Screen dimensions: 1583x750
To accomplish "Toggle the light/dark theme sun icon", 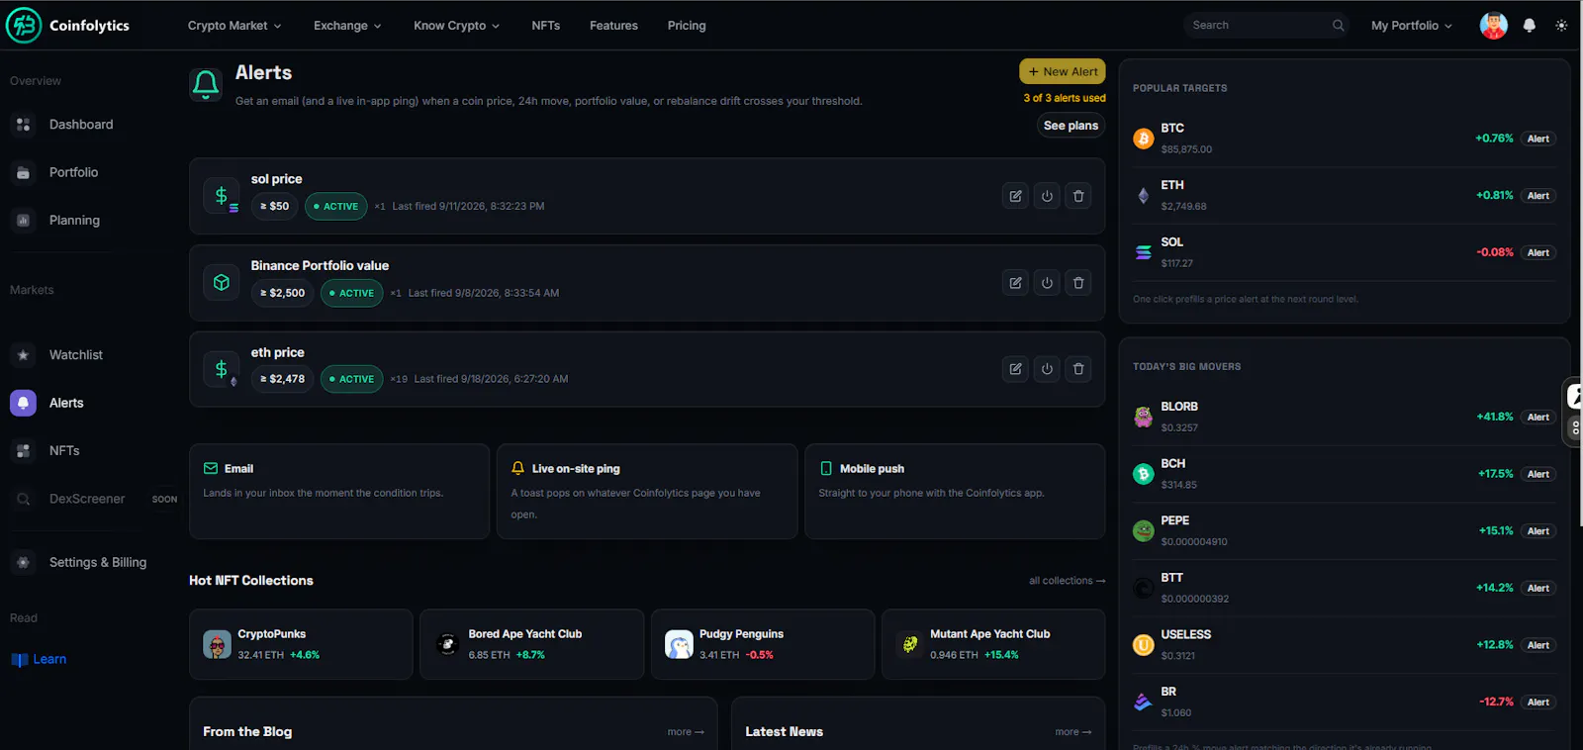I will click(x=1561, y=26).
